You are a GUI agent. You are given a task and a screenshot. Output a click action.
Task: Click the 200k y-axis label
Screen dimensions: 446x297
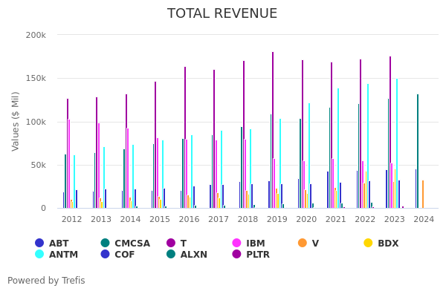click(36, 35)
